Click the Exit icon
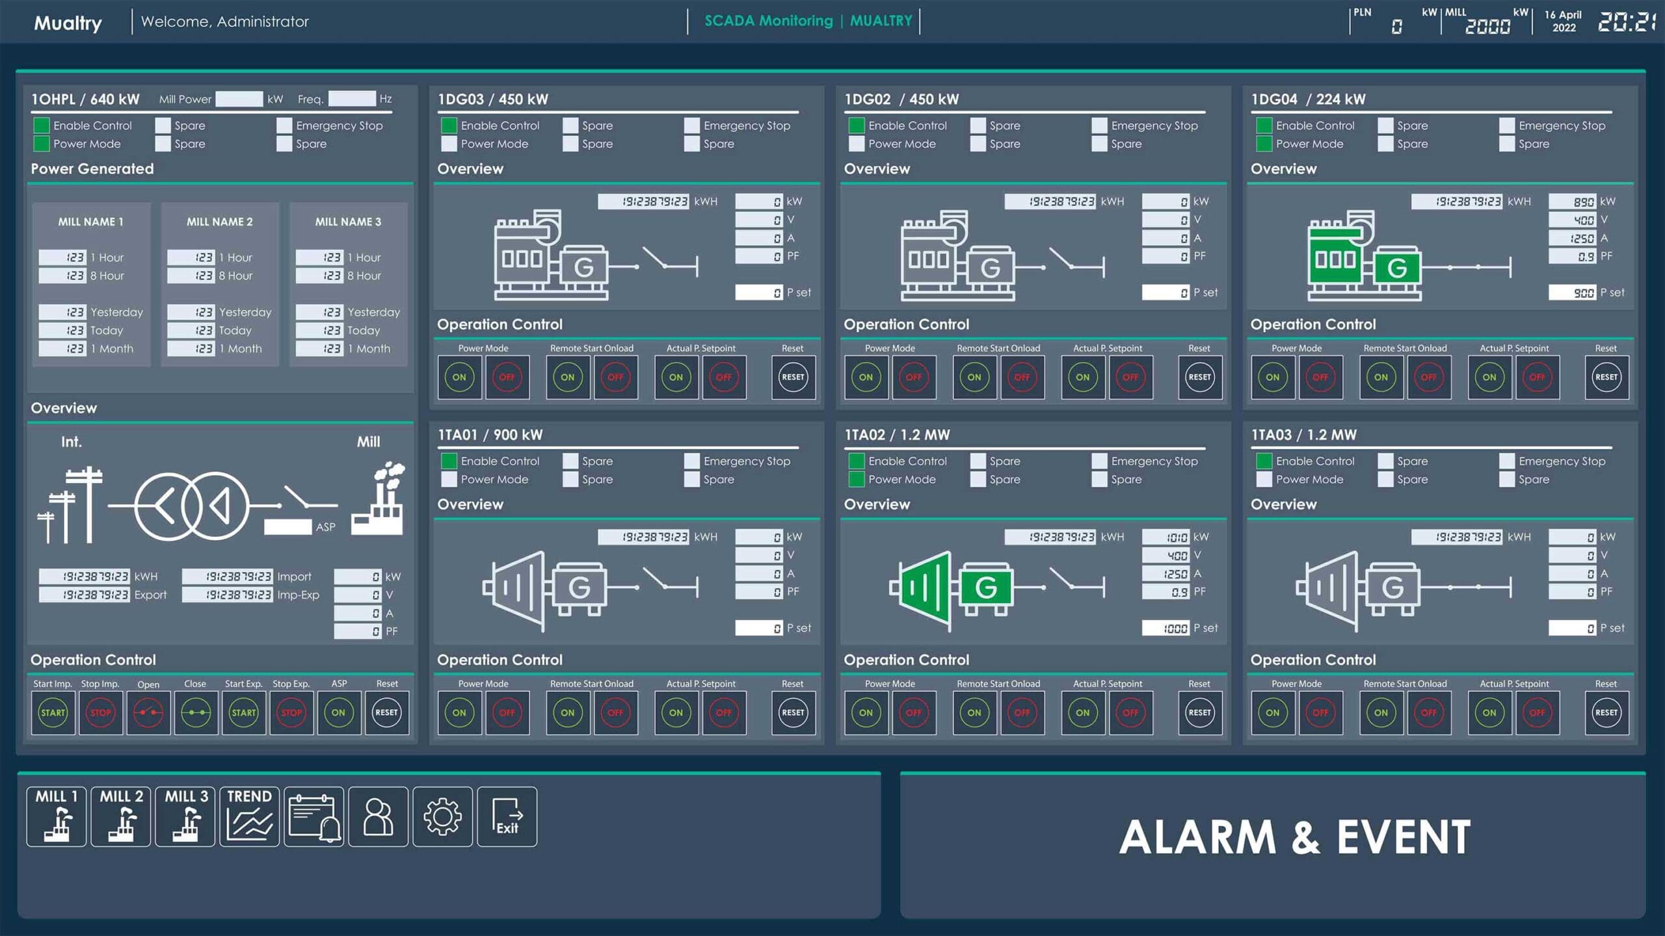Screen dimensions: 1665x936 point(507,817)
